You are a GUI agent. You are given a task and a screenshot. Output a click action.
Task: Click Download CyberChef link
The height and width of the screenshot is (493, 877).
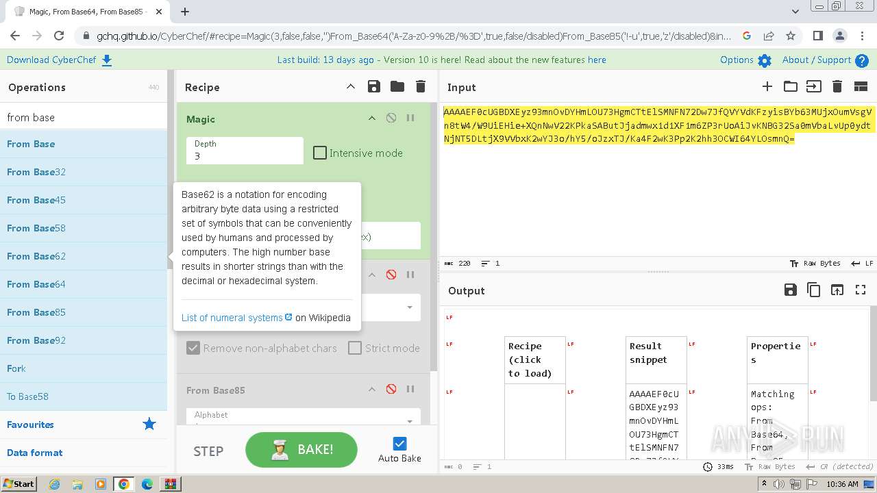pos(59,60)
